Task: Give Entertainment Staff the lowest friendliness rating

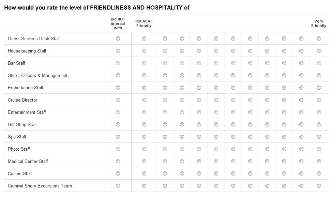Action: [144, 112]
